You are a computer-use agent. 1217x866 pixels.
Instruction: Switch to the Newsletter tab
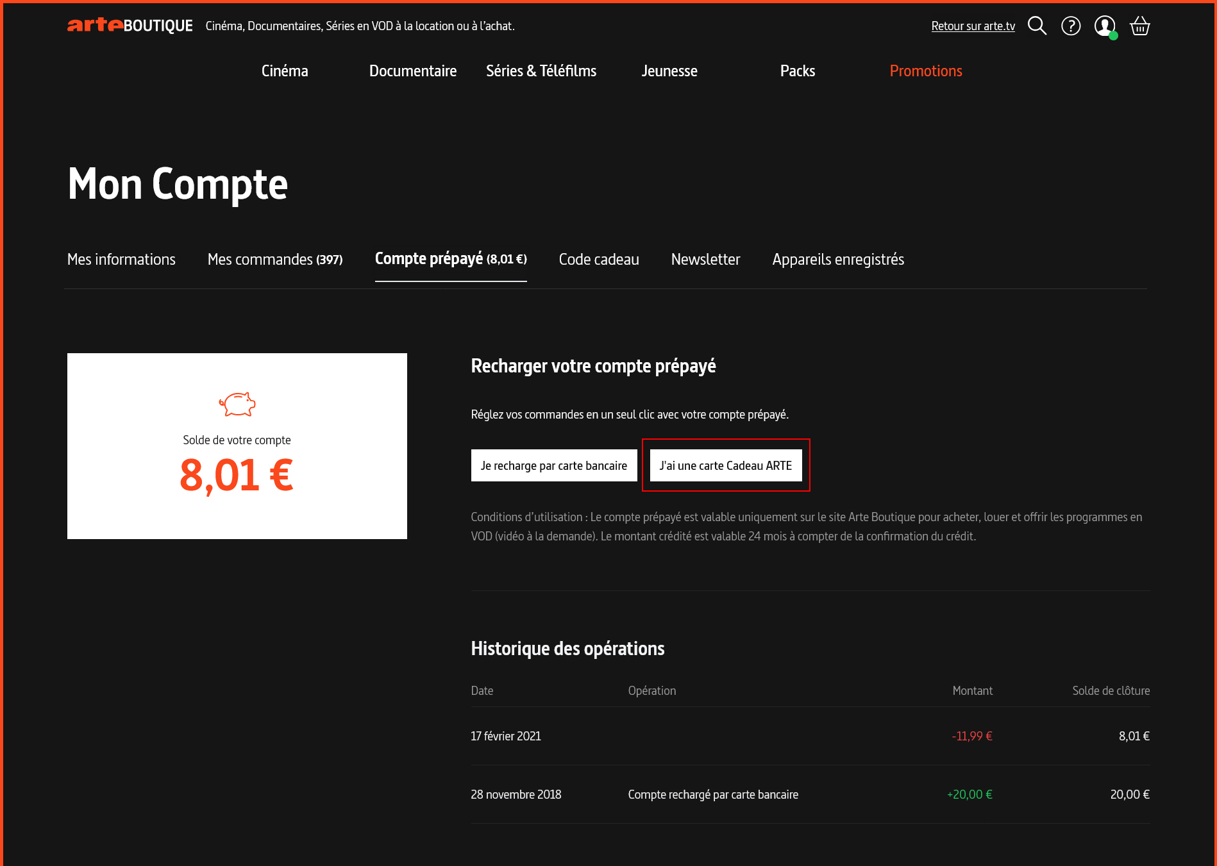705,260
